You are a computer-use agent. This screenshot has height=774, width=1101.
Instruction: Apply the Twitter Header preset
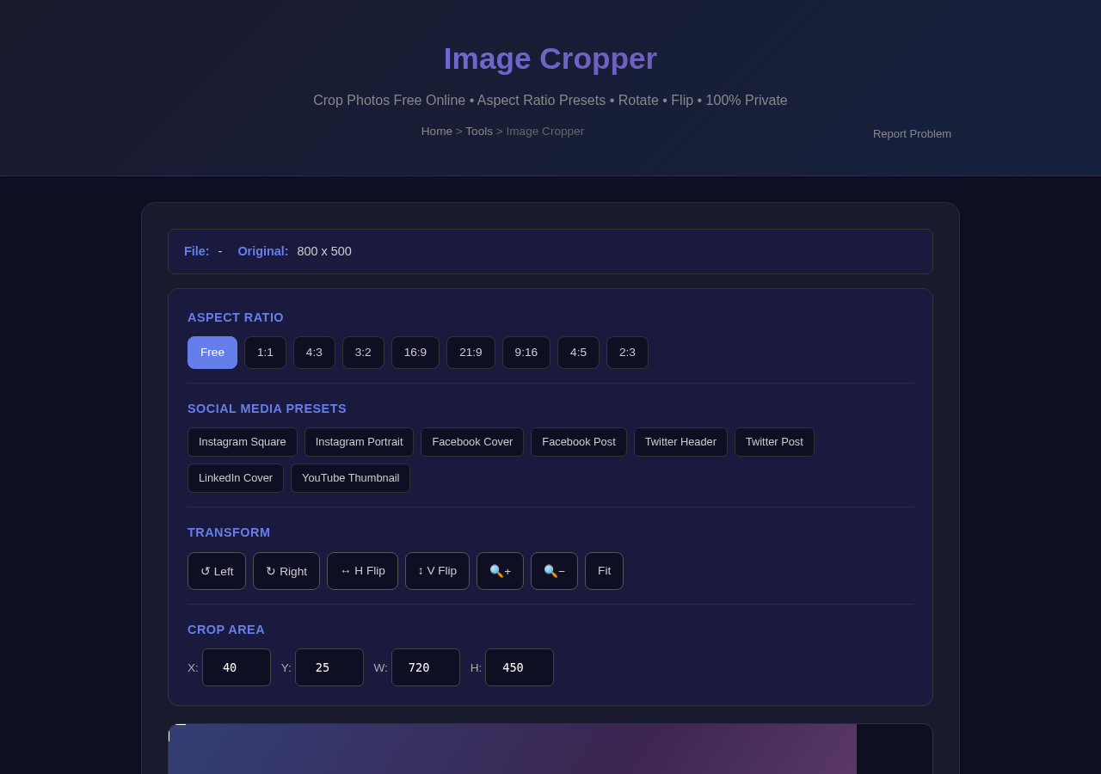point(680,442)
